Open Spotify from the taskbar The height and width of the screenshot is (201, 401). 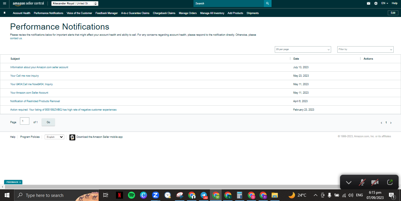[132, 195]
